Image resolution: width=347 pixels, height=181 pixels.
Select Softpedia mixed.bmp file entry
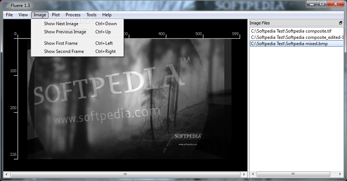tap(297, 44)
